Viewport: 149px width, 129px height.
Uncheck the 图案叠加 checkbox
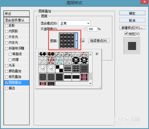tap(6, 83)
